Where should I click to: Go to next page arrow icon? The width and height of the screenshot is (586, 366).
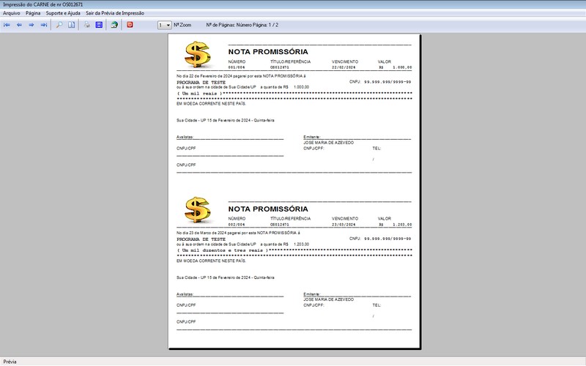[31, 25]
